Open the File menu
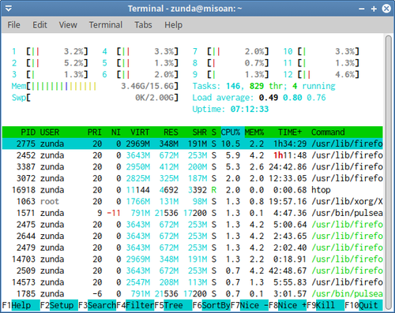Viewport: 395px width, 313px height. click(x=13, y=25)
